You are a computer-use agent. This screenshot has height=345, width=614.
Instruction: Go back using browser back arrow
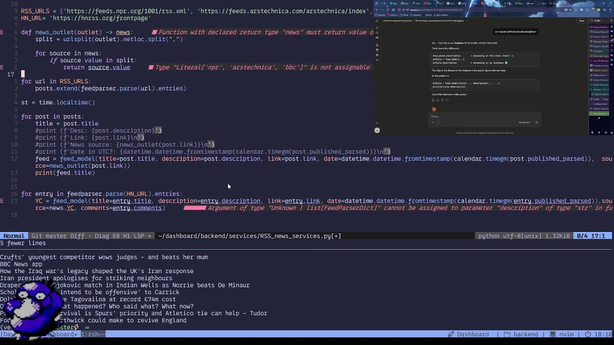coord(378,10)
